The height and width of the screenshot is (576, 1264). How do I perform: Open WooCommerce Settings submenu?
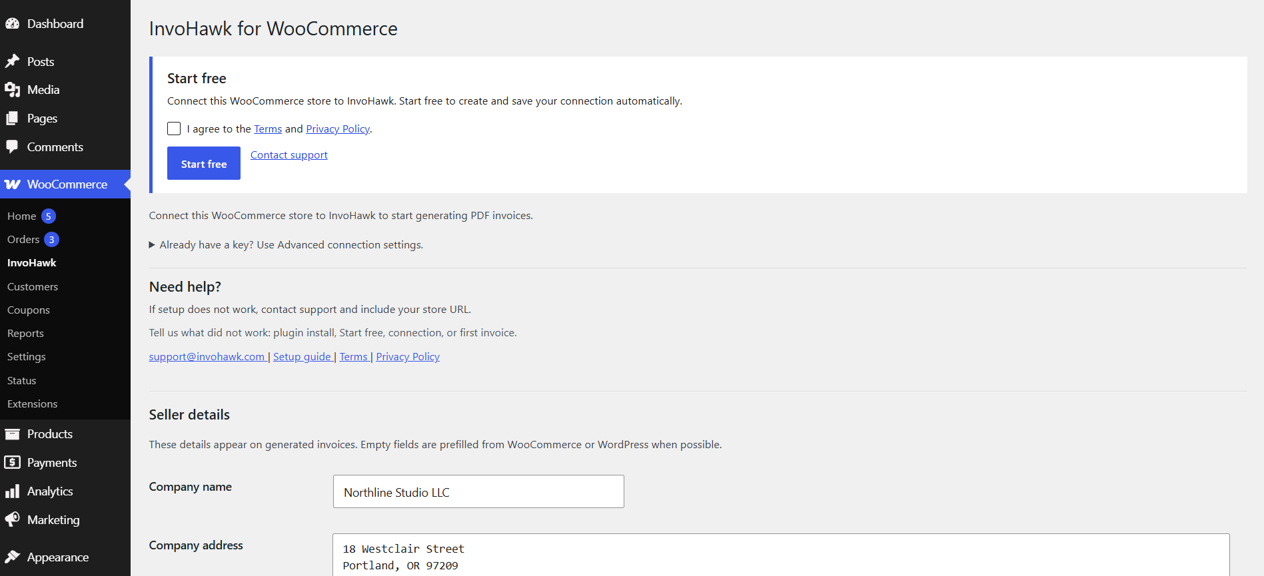tap(27, 357)
